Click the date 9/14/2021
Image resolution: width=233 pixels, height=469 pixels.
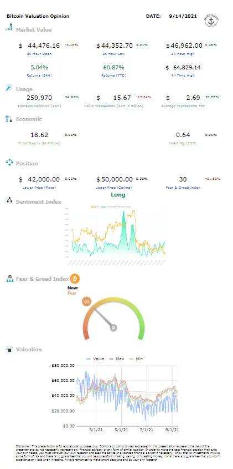click(x=183, y=16)
